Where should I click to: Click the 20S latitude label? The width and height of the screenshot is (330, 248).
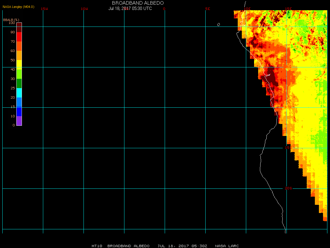click(288, 188)
